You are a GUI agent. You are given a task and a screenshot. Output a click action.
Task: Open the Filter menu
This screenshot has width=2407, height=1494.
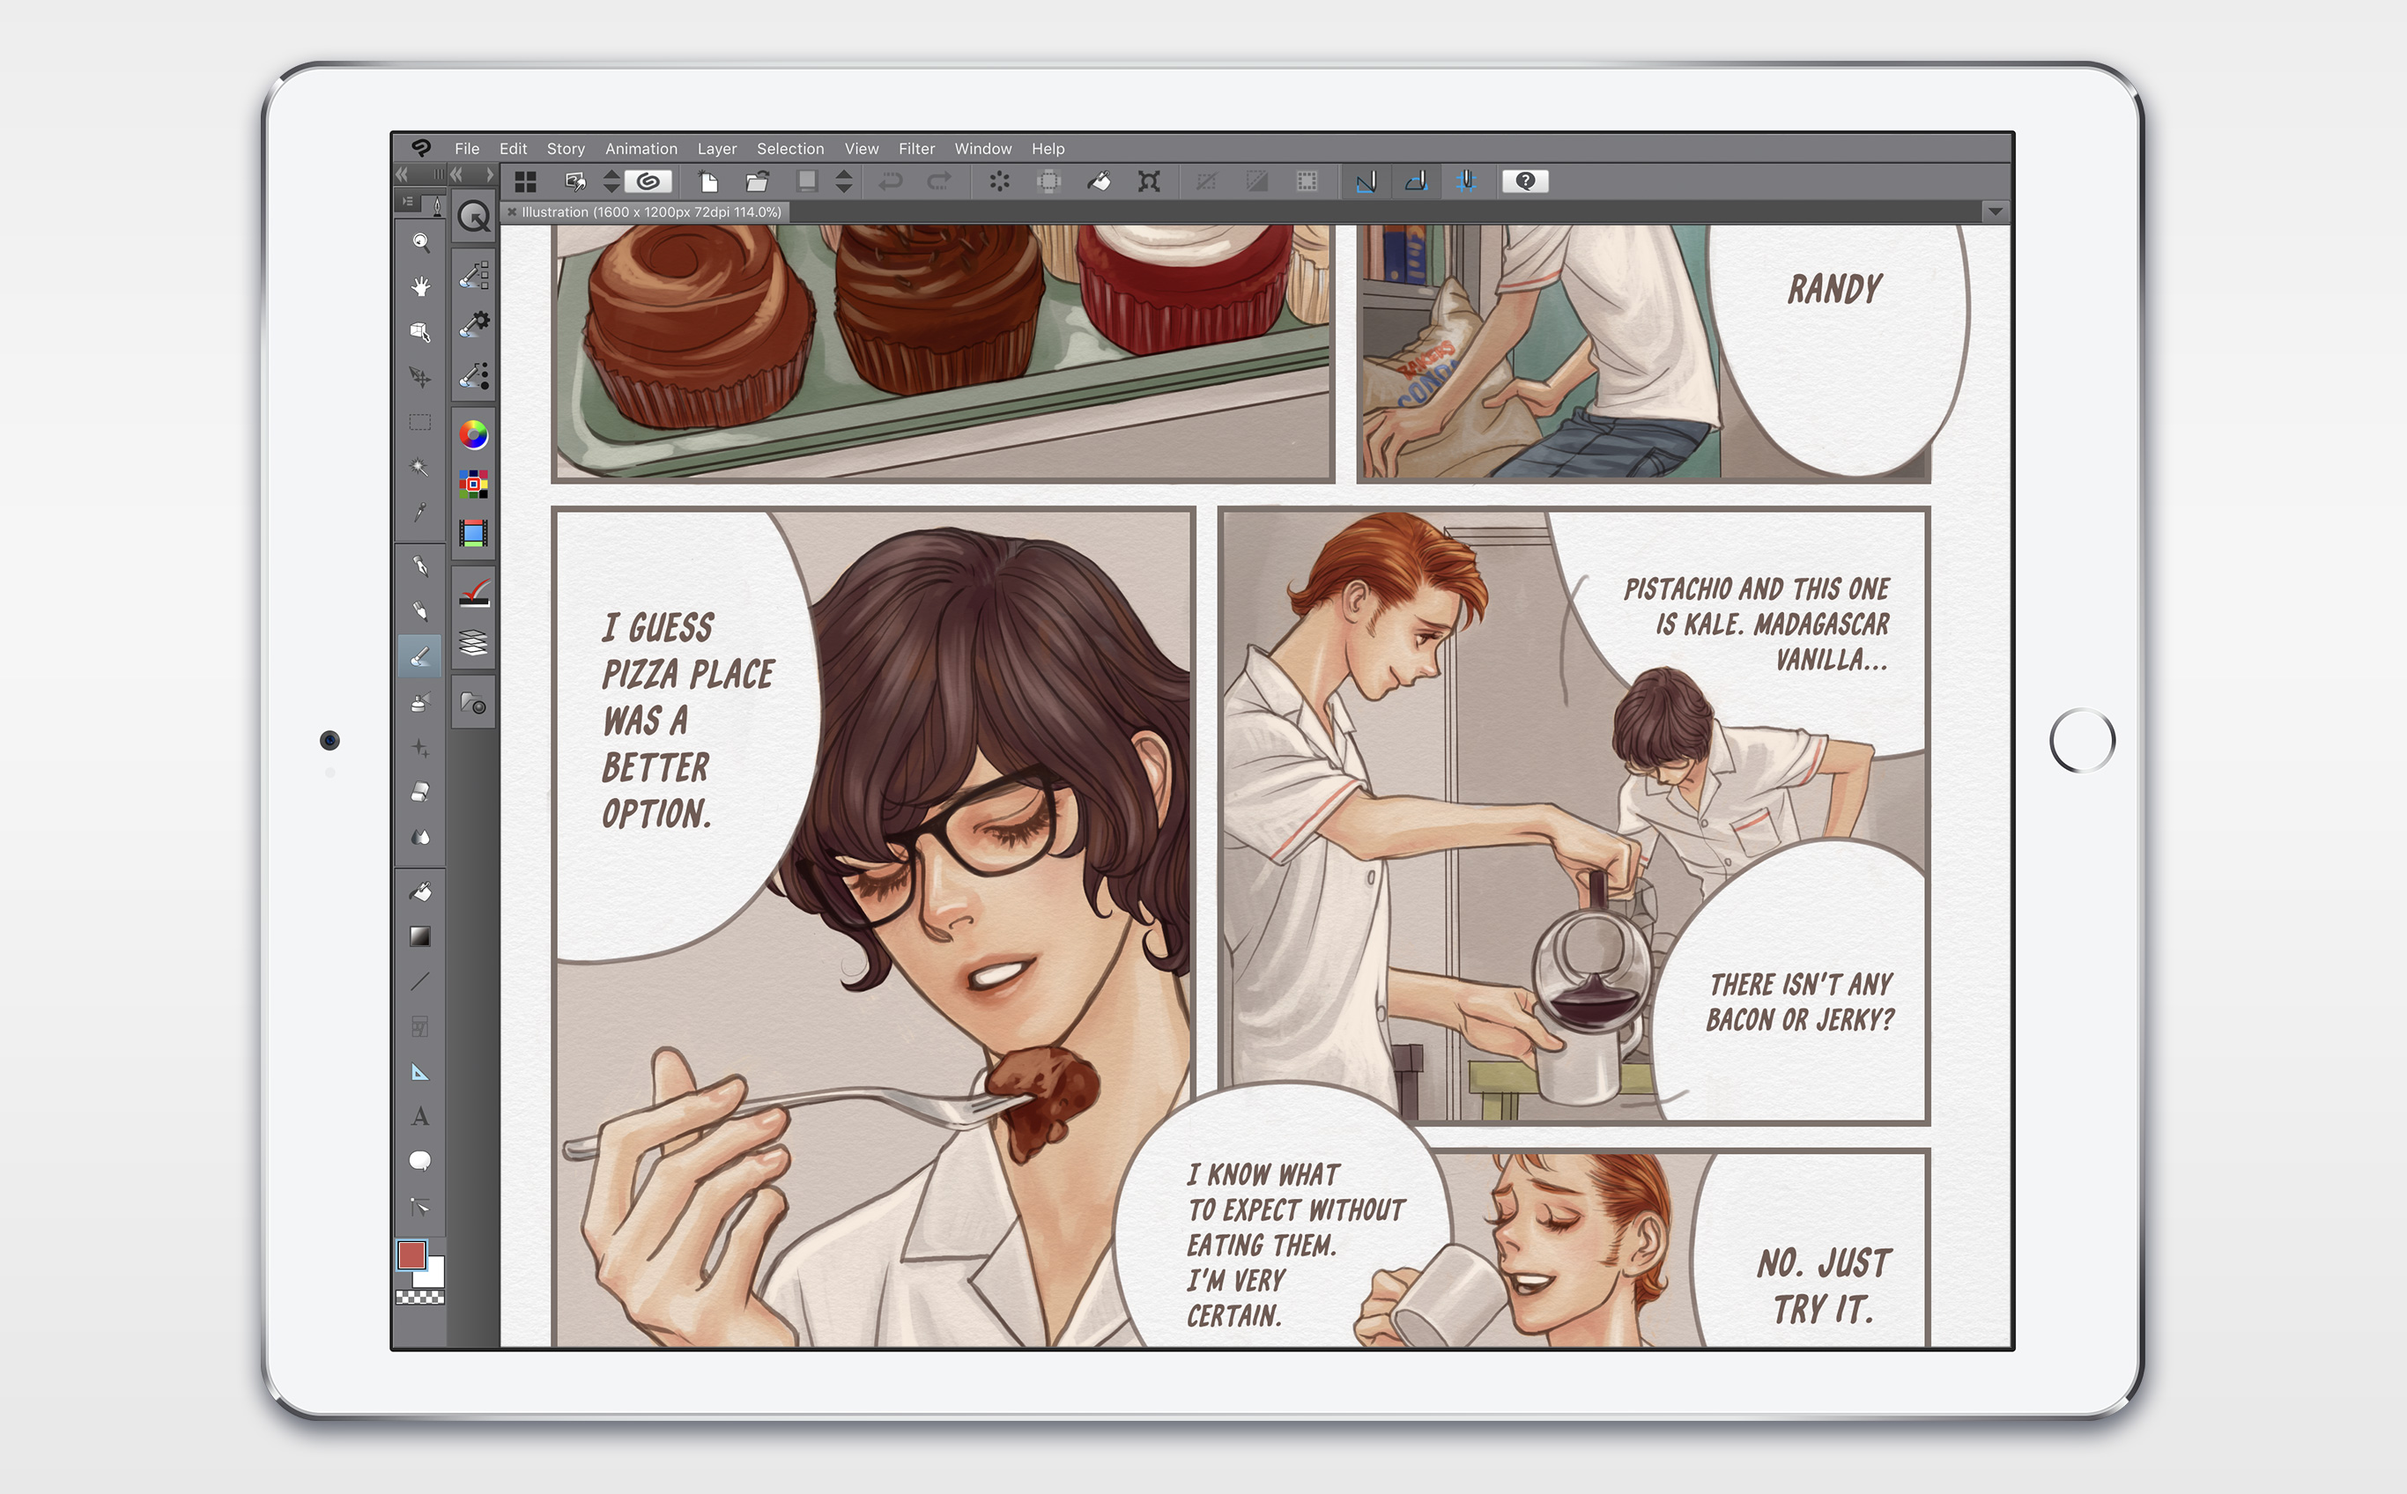[x=916, y=149]
